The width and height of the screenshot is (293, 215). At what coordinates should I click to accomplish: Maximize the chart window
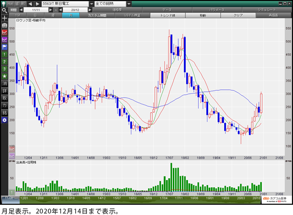(285, 3)
